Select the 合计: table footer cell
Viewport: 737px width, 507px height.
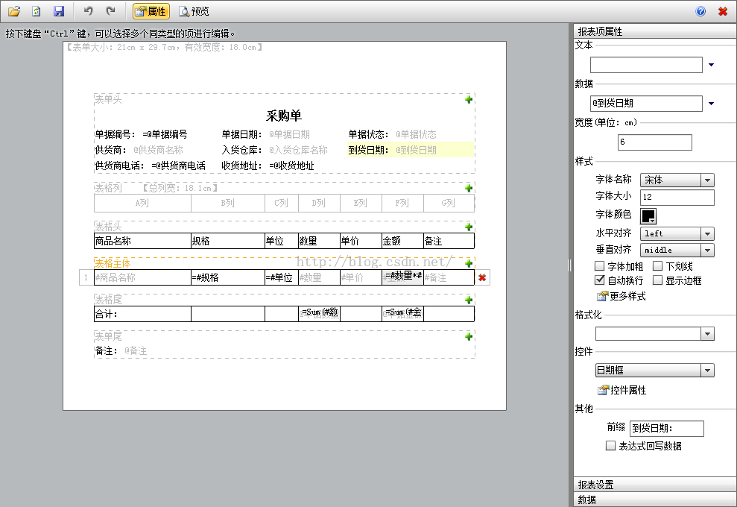coord(142,314)
